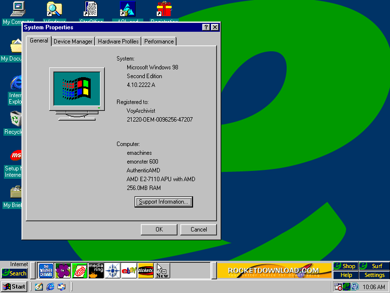This screenshot has height=293, width=390.
Task: Open the MediaRing icon
Action: coord(96,271)
